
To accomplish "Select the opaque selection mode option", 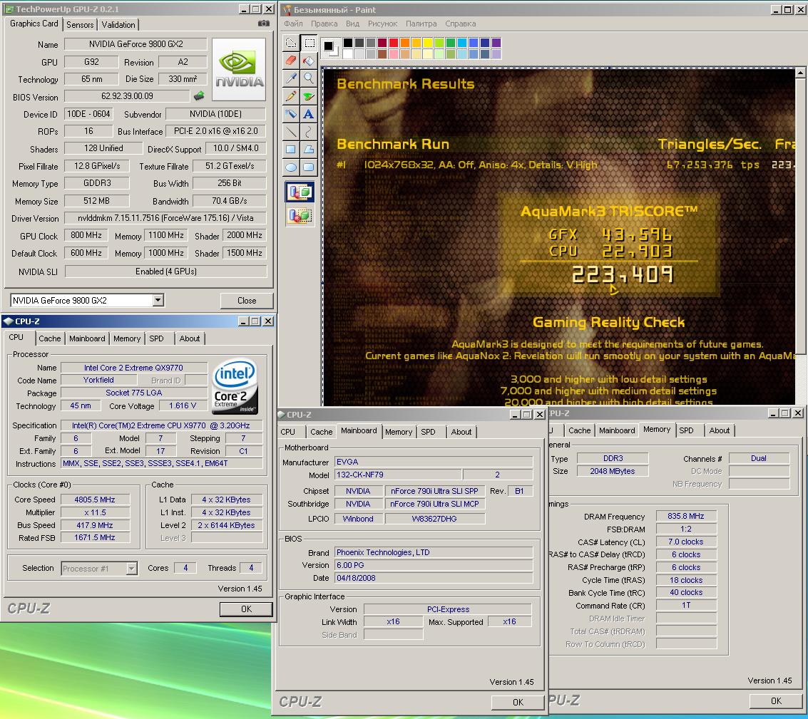I will [x=300, y=192].
